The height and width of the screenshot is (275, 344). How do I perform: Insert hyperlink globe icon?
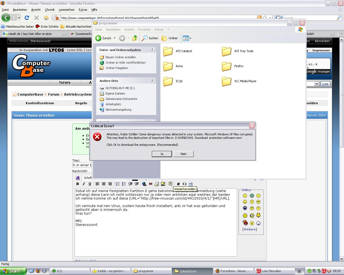pyautogui.click(x=144, y=184)
